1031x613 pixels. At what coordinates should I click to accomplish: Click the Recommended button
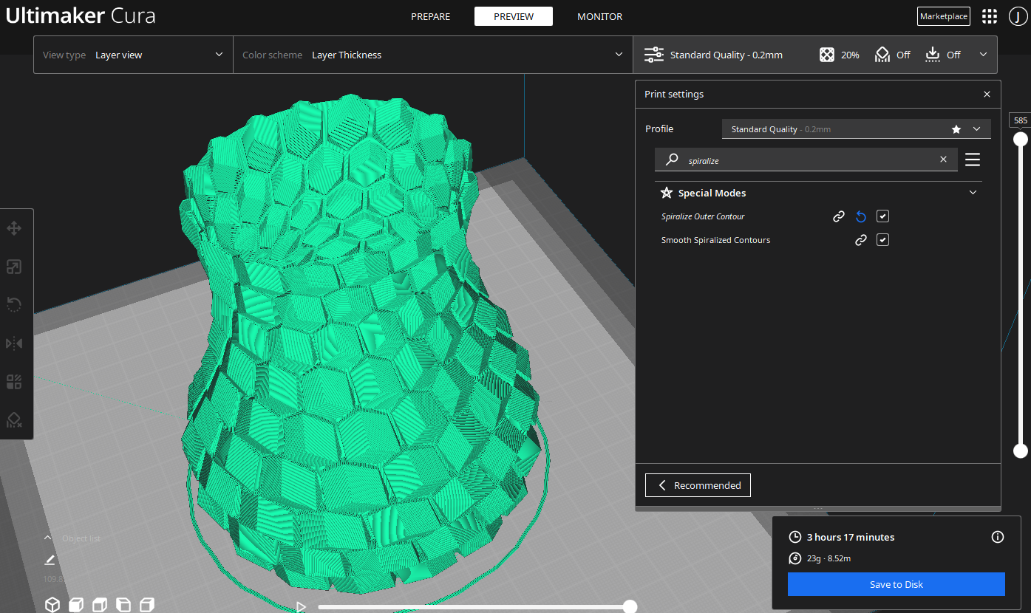(698, 485)
